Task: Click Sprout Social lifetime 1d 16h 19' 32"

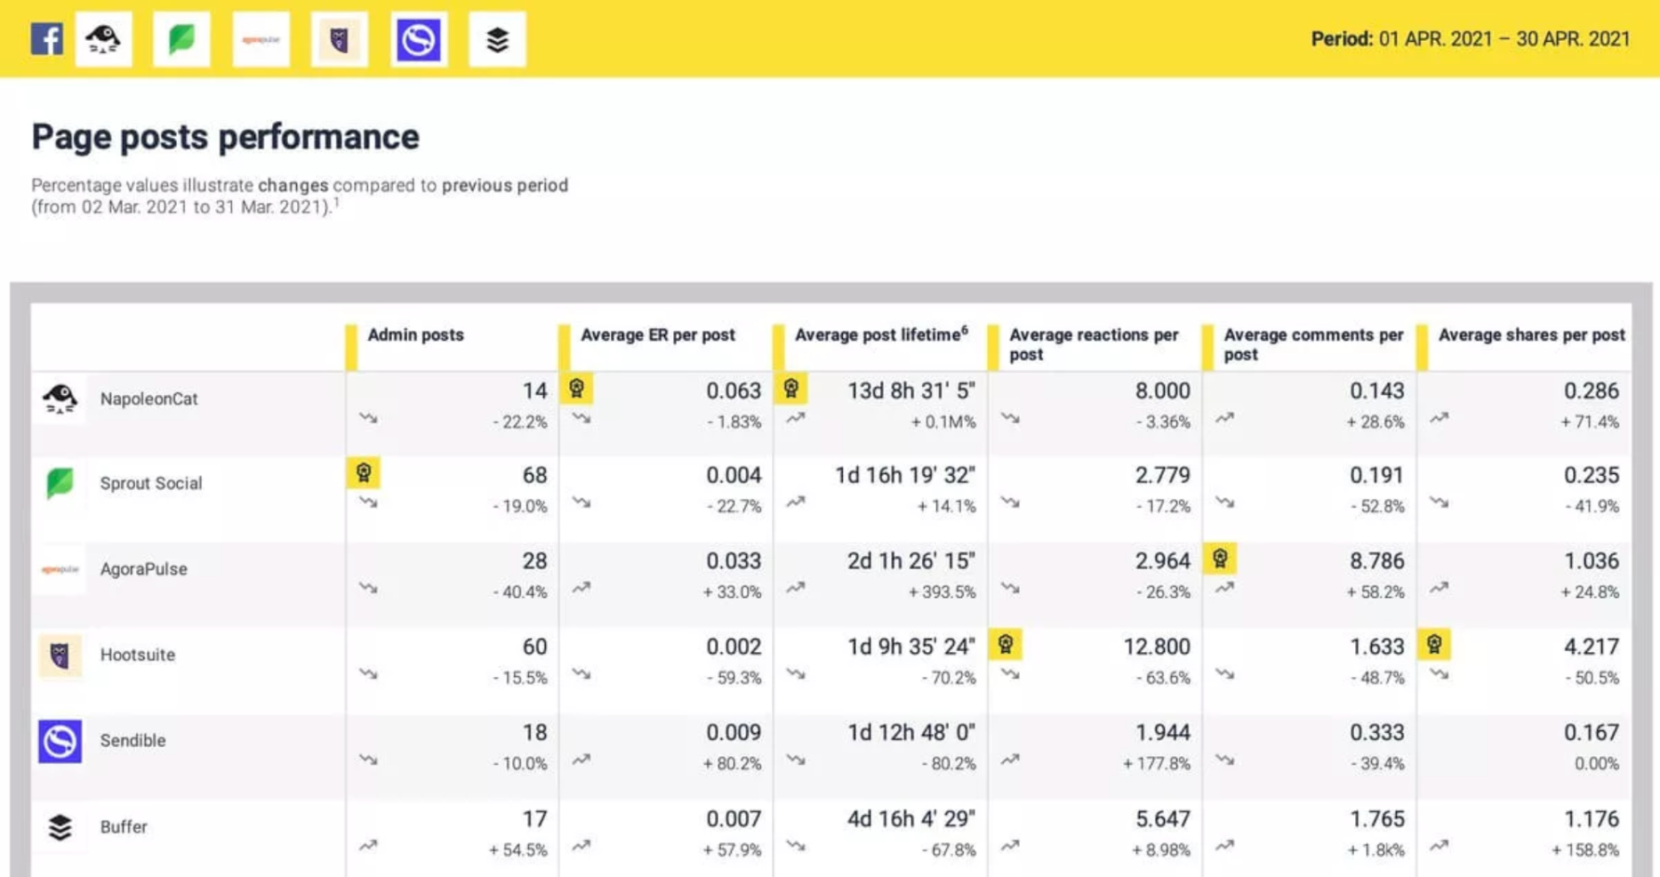Action: [905, 476]
